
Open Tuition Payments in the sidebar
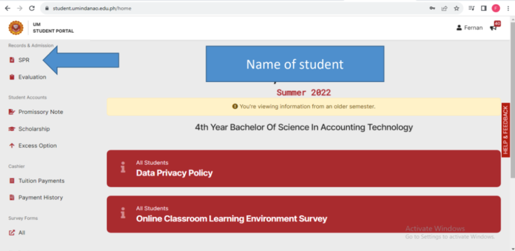37,180
